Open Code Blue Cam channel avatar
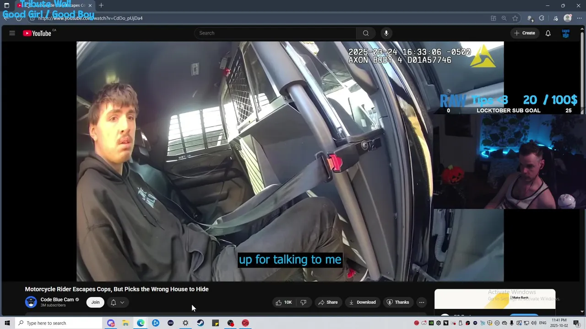The image size is (586, 329). tap(31, 302)
